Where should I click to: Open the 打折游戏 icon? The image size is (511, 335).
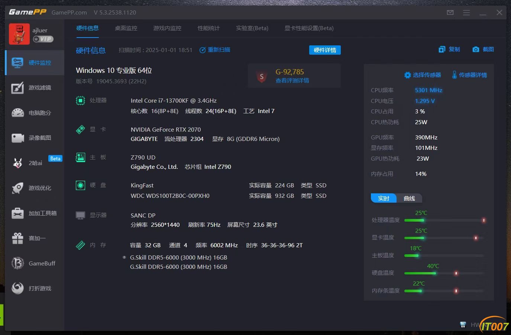pyautogui.click(x=17, y=288)
